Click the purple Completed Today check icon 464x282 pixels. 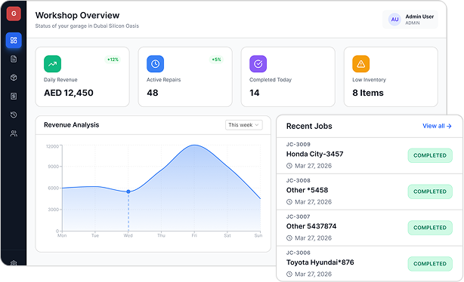point(258,64)
